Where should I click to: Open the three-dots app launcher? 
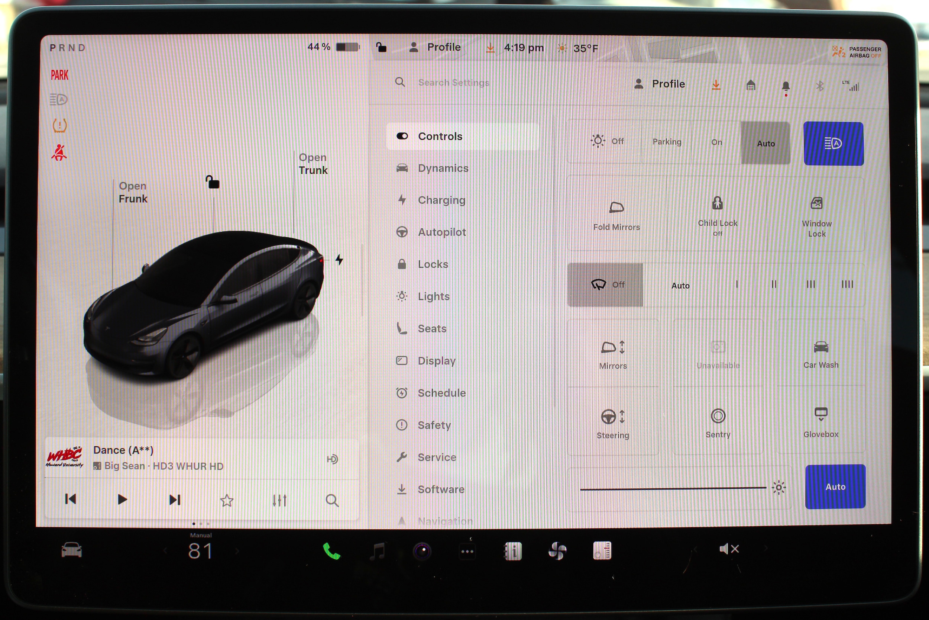tap(467, 551)
